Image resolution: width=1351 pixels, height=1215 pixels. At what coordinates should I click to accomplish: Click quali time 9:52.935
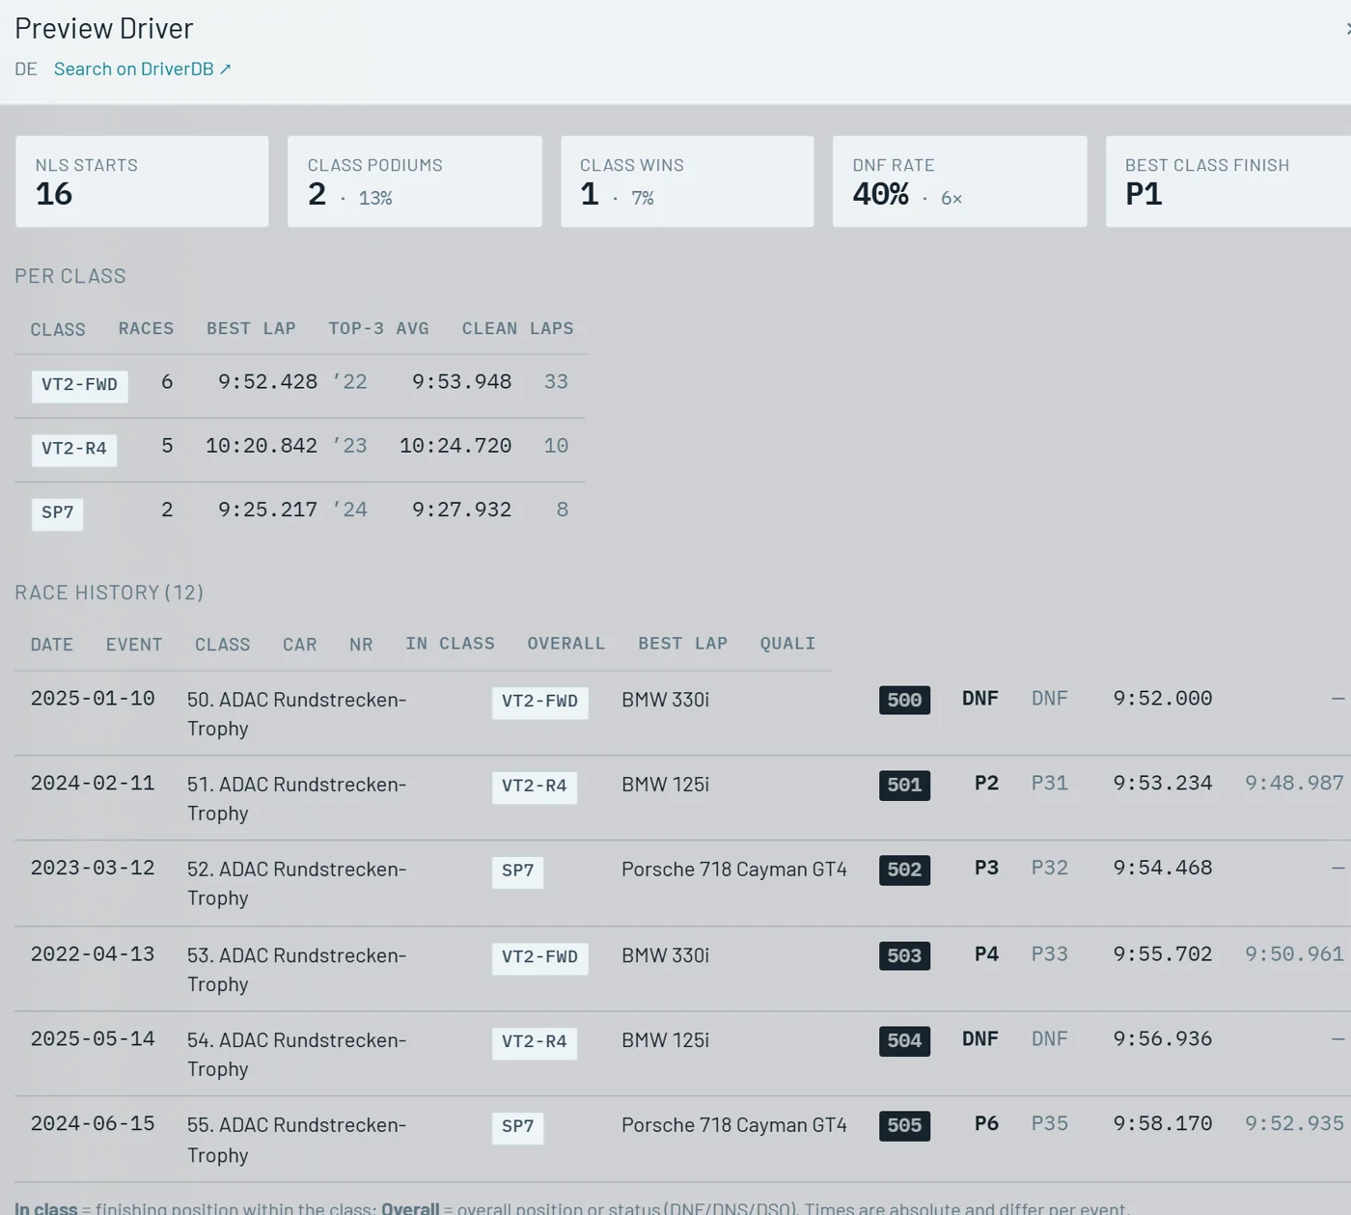(x=1294, y=1124)
